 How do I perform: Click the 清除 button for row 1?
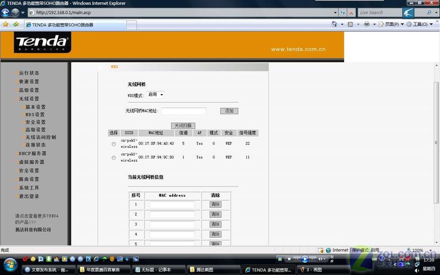(x=215, y=204)
